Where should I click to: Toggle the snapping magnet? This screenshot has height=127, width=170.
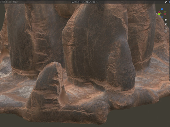87,2
